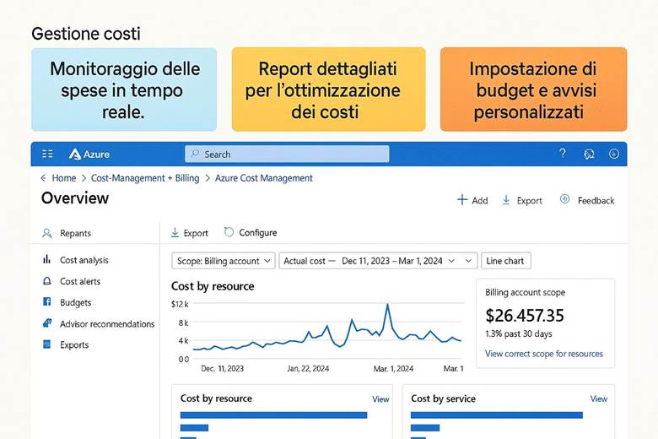Select Cost alerts menu item
Image resolution: width=658 pixels, height=439 pixels.
click(x=80, y=281)
